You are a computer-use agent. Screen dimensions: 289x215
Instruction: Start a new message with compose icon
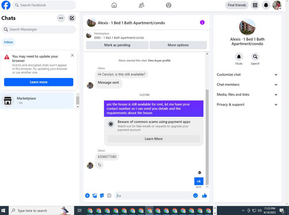[72, 18]
